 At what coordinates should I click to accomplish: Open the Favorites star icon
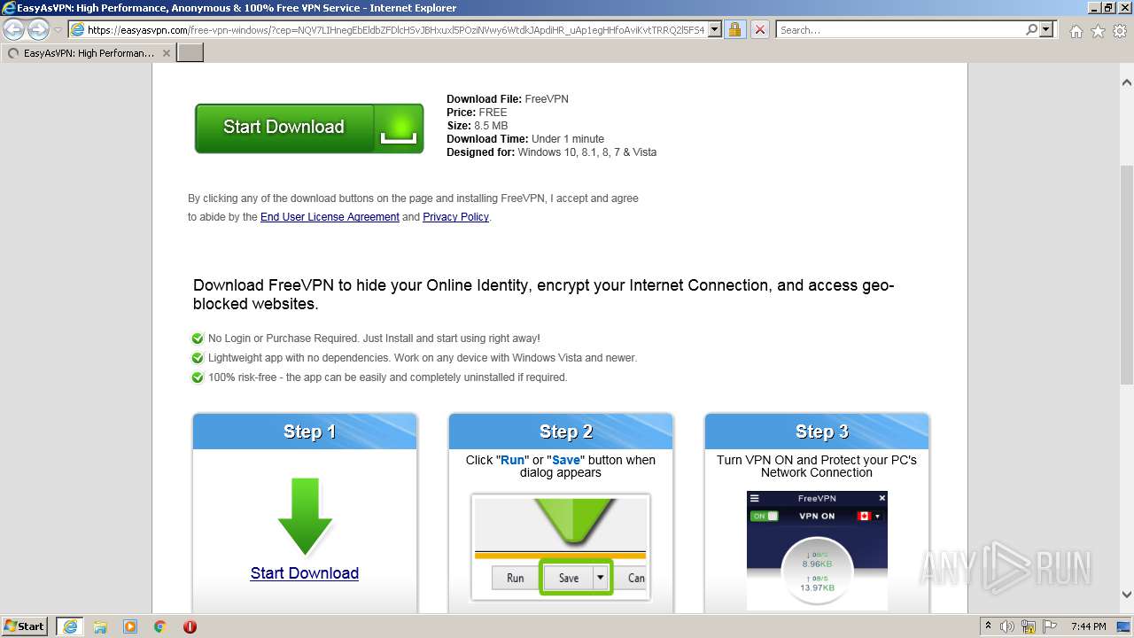click(1098, 31)
